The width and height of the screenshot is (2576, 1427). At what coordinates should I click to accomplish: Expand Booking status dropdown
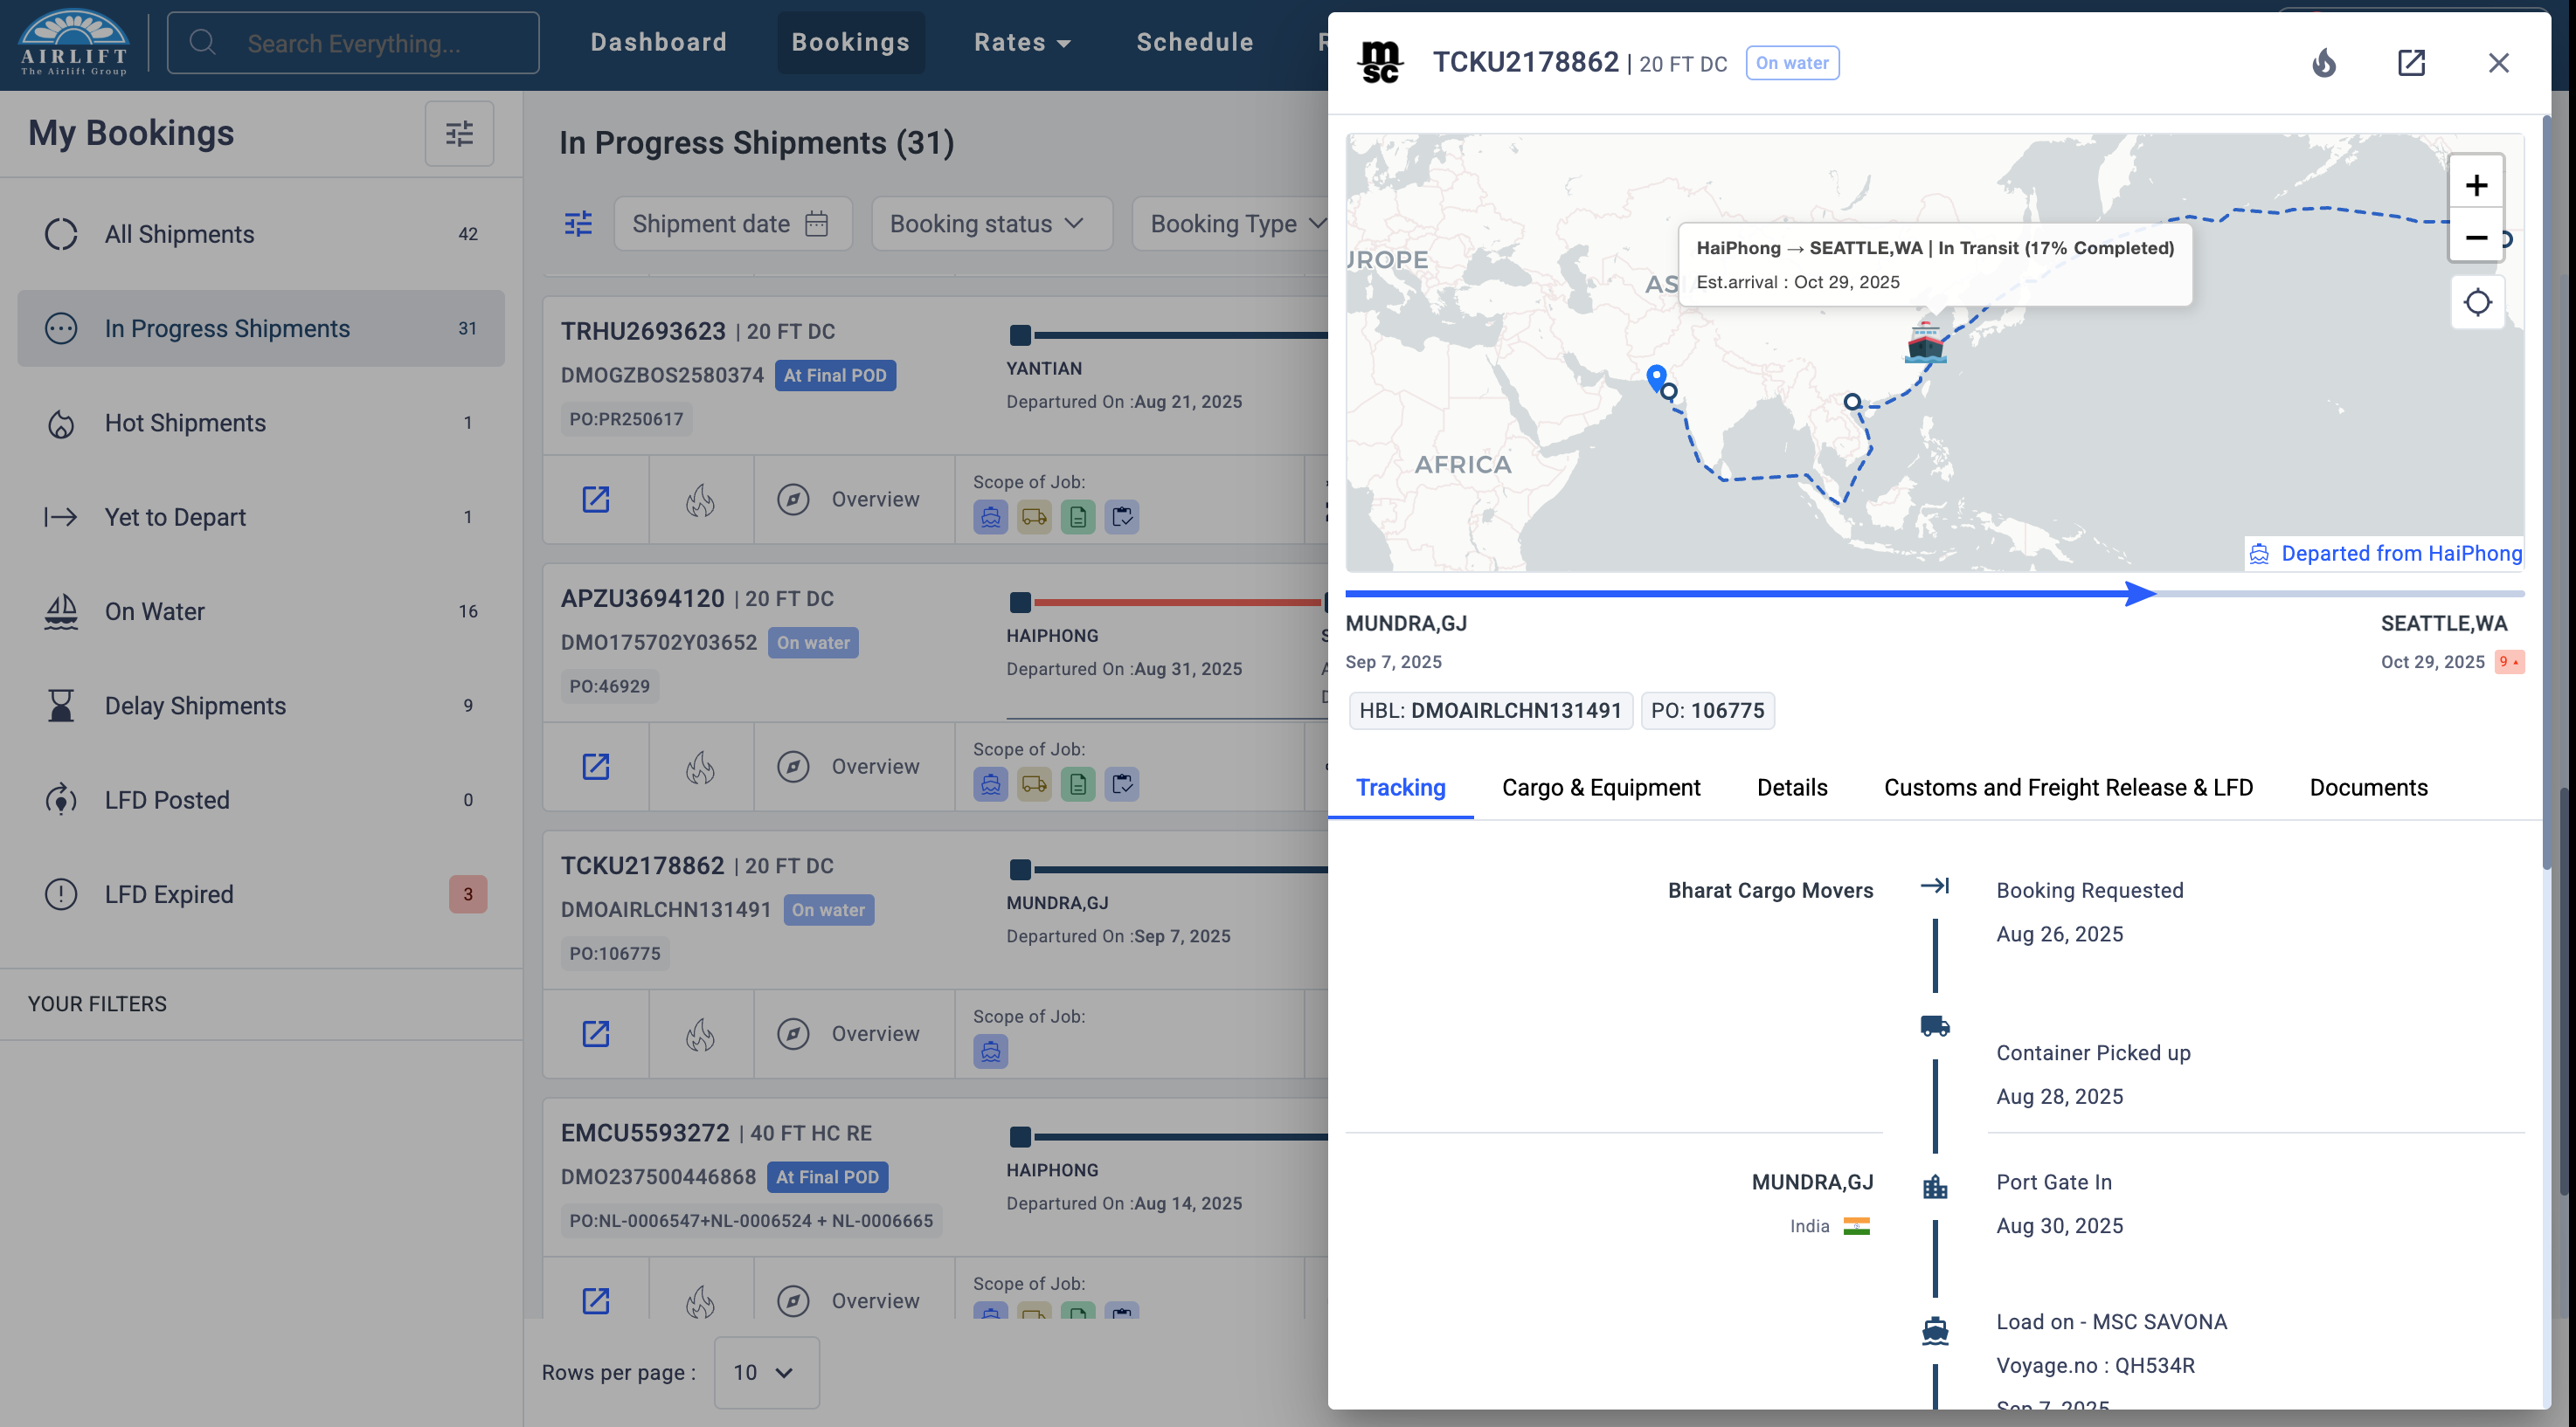pyautogui.click(x=989, y=224)
